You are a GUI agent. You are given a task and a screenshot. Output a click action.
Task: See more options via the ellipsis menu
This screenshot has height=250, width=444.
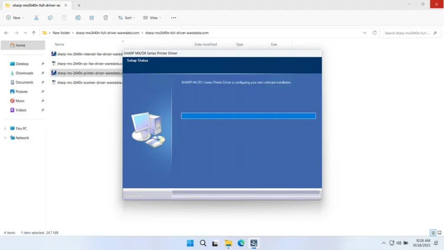coord(173,17)
